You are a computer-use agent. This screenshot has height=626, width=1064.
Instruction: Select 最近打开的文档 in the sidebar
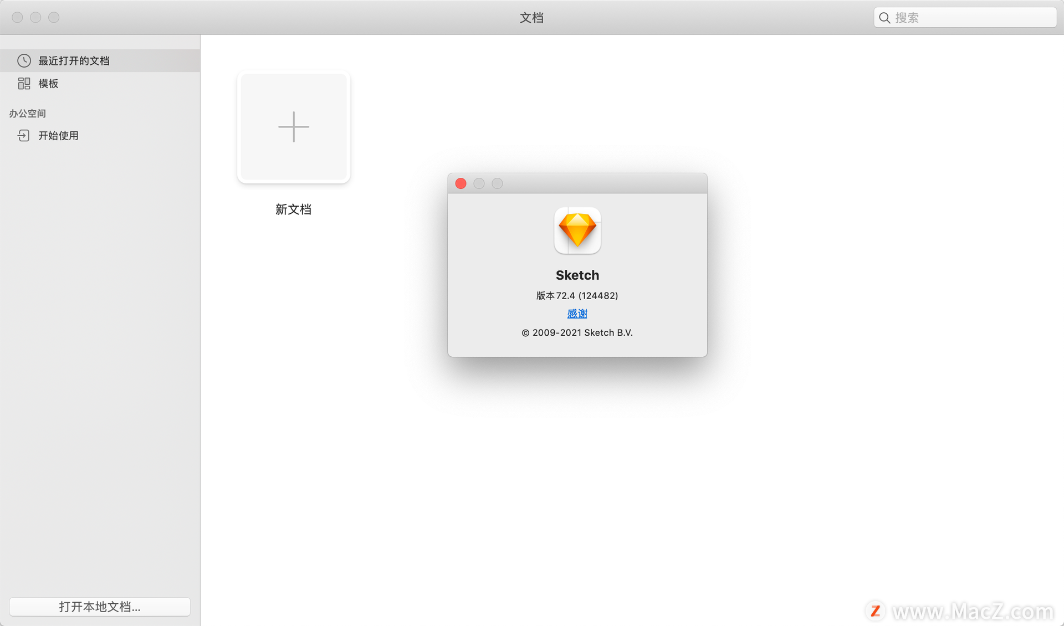coord(100,60)
